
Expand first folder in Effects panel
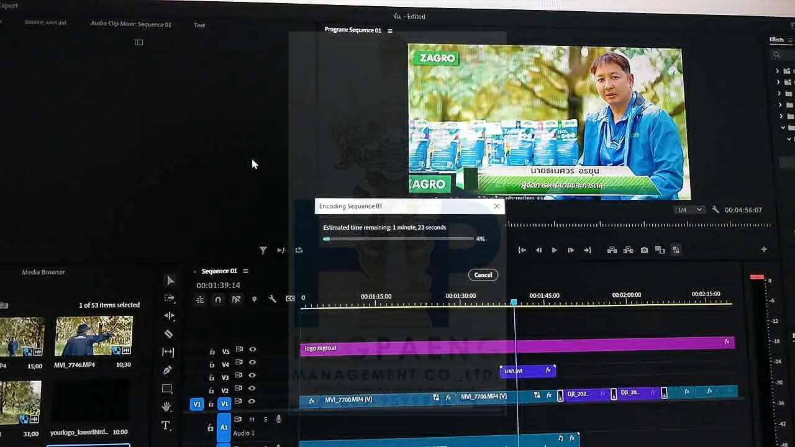(x=778, y=71)
